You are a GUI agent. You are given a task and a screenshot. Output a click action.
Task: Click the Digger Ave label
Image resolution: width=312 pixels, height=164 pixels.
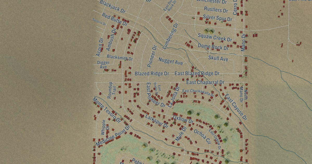(103, 65)
